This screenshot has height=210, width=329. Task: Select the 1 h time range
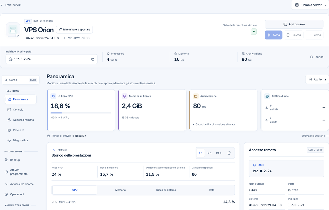click(201, 153)
